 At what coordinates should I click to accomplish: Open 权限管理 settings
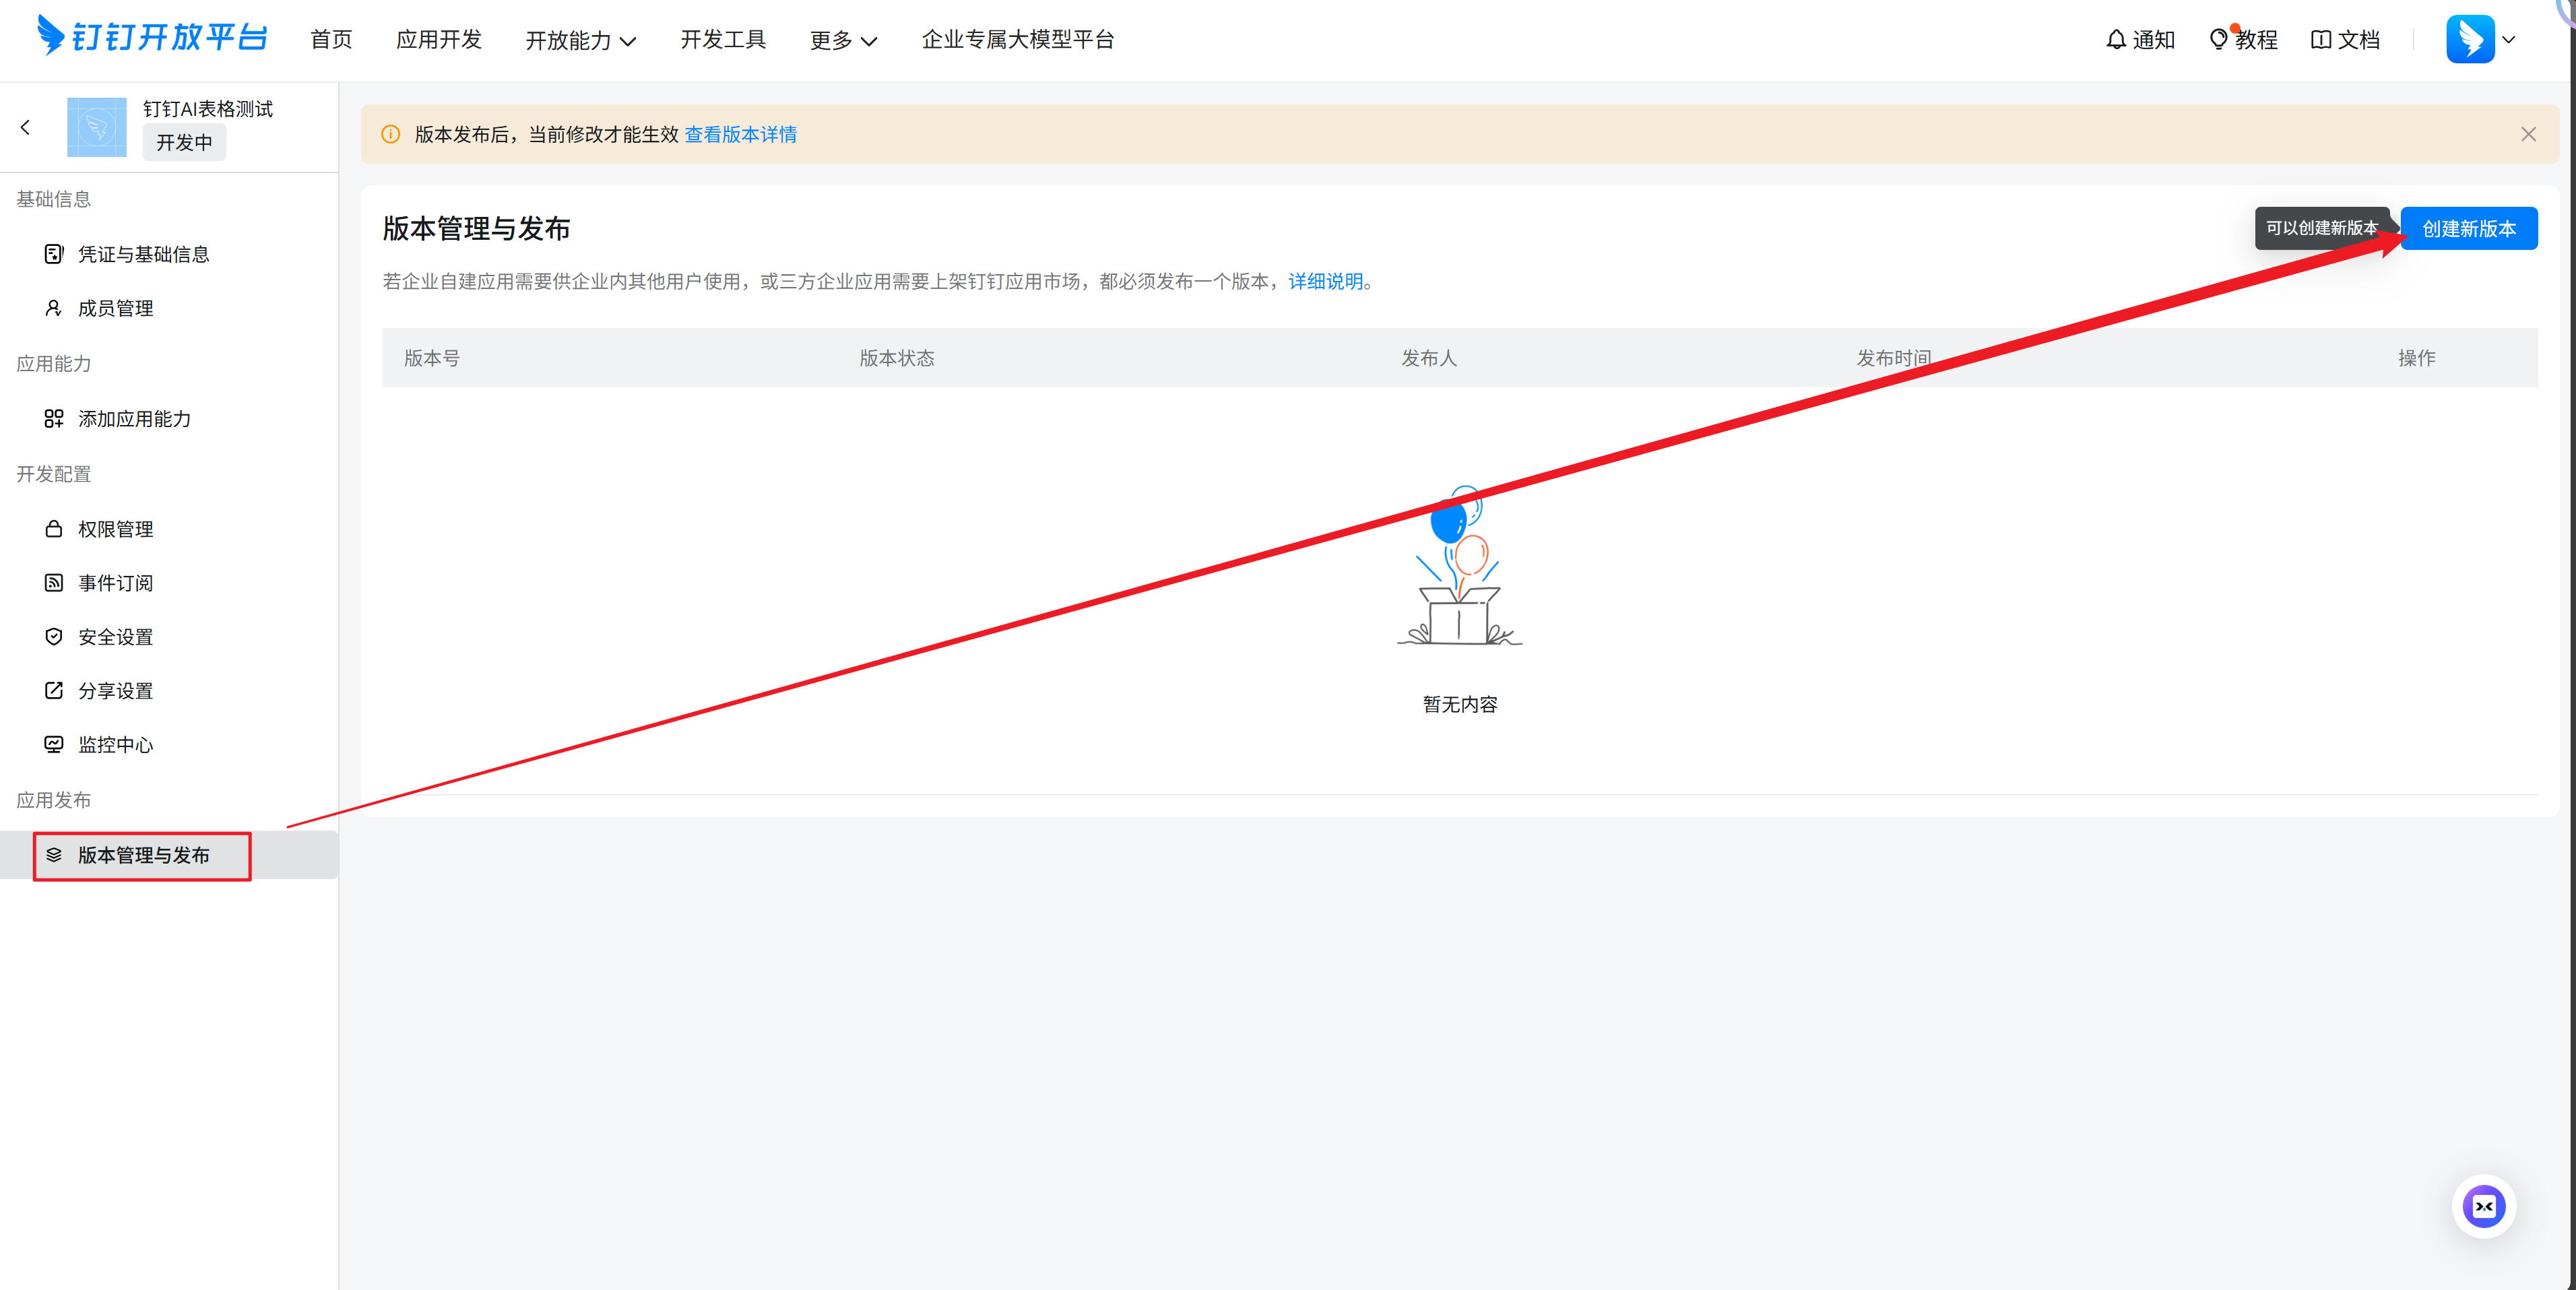coord(115,529)
